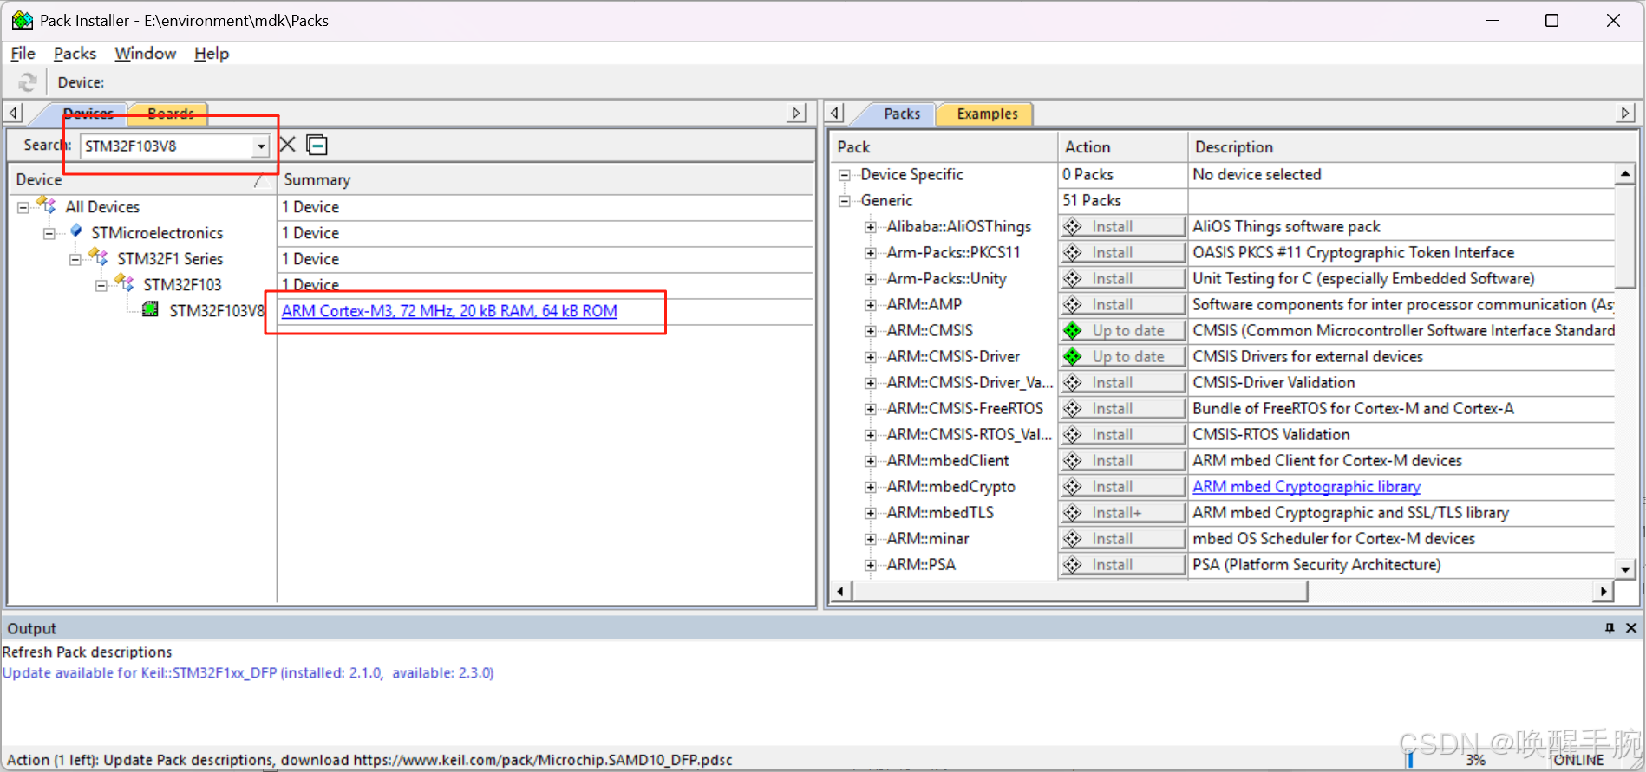
Task: Click the packs list horizontal scrollbar thumb
Action: pos(1080,591)
